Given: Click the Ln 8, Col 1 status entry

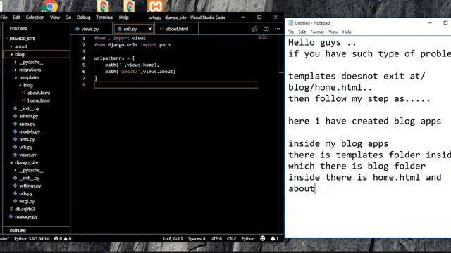Looking at the screenshot, I should pos(173,238).
